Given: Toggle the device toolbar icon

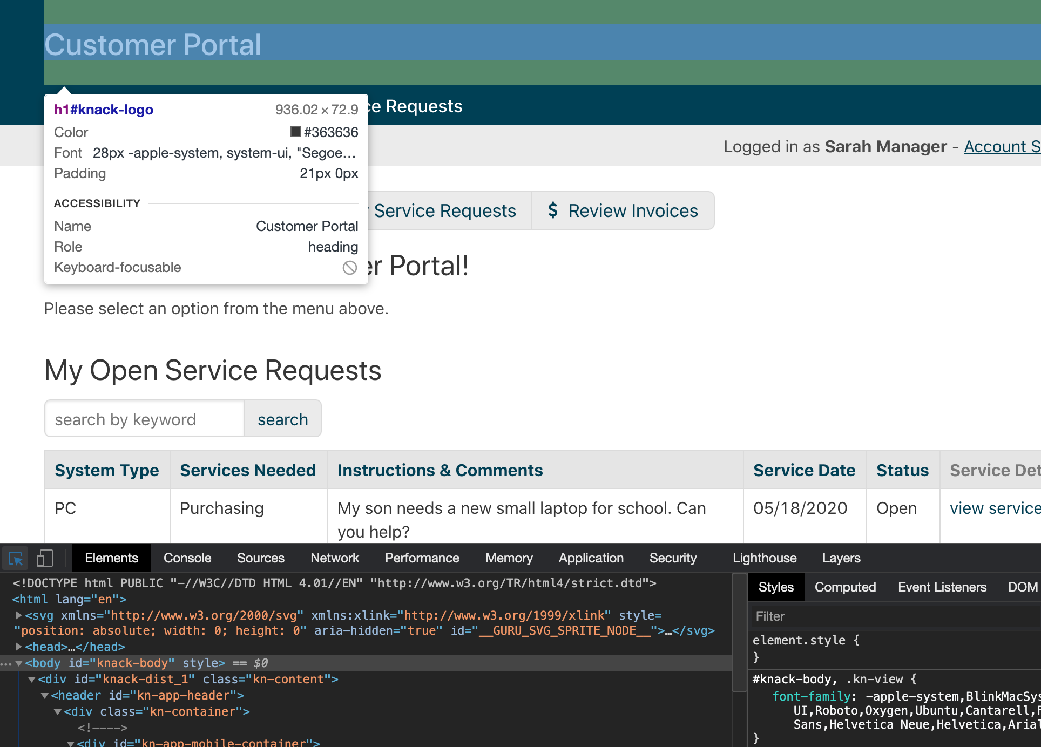Looking at the screenshot, I should pyautogui.click(x=44, y=558).
